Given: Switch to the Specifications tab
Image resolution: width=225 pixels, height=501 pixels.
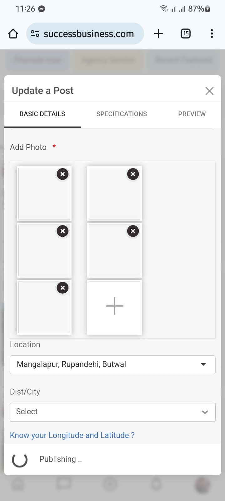Looking at the screenshot, I should pos(122,114).
